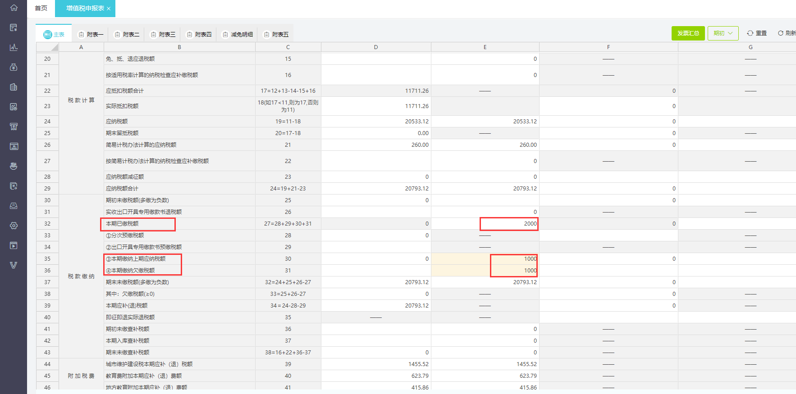Click the 重置 reset button
Screen dimensions: 796x394
[x=757, y=33]
